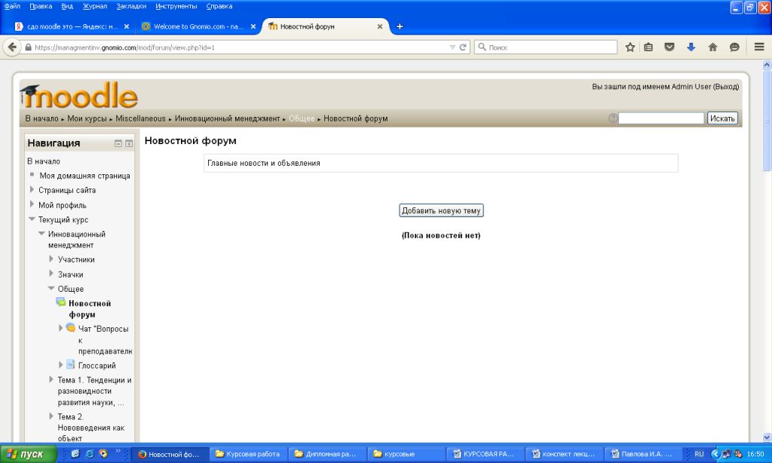The image size is (772, 463).
Task: Expand Тема 1 node
Action: [x=51, y=379]
